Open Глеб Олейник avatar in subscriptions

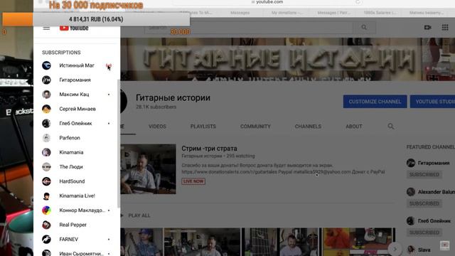[x=46, y=123]
